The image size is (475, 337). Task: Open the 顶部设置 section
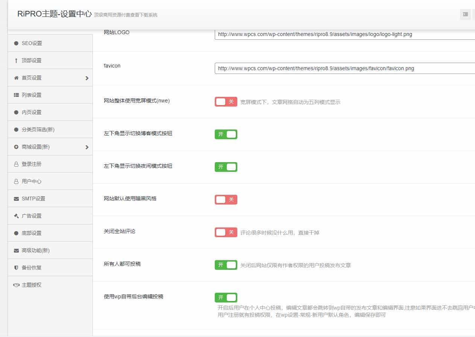[50, 60]
